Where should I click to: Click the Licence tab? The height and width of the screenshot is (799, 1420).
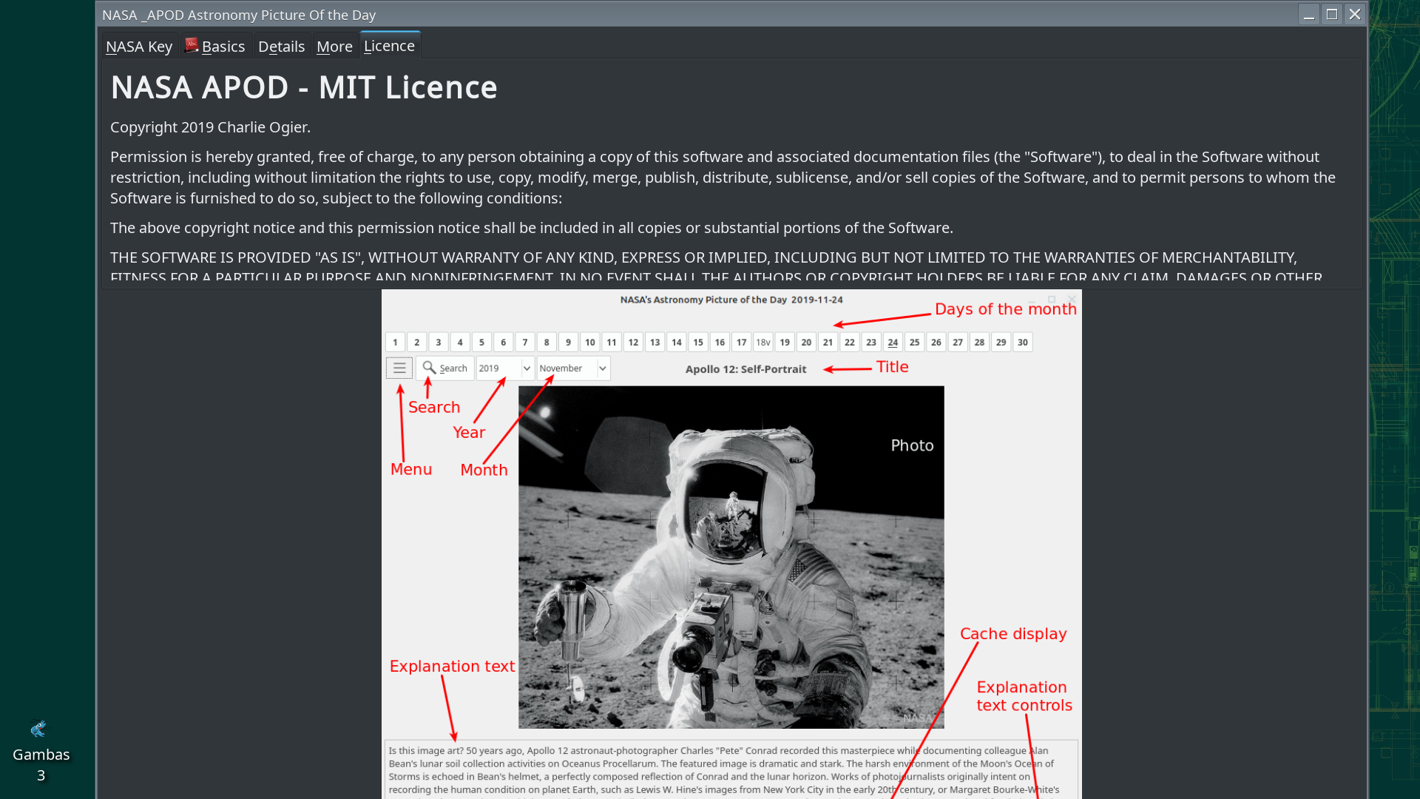pyautogui.click(x=389, y=46)
